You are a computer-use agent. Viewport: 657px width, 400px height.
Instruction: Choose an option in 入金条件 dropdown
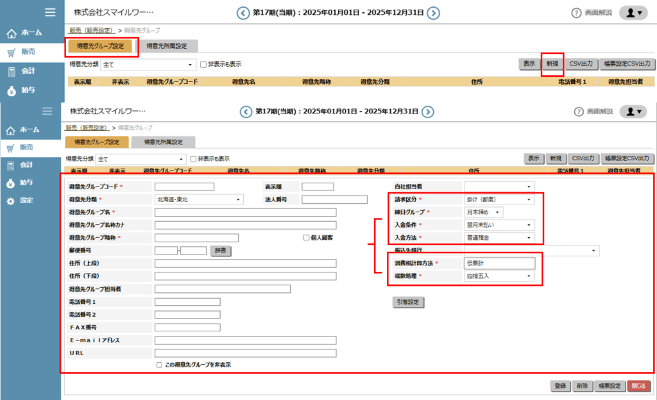tap(499, 225)
